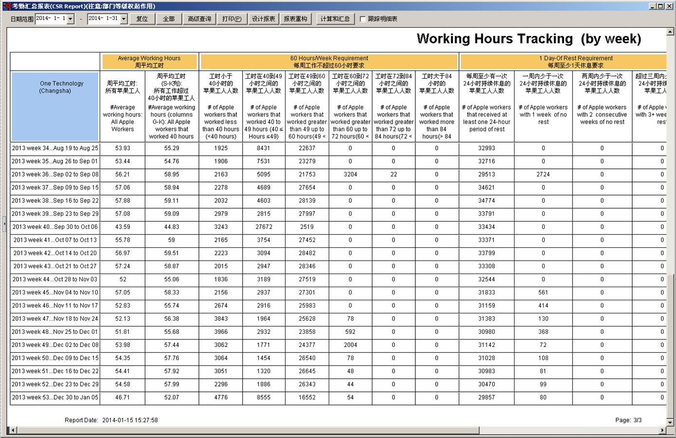
Task: Click the app icon in the title bar
Action: click(6, 6)
